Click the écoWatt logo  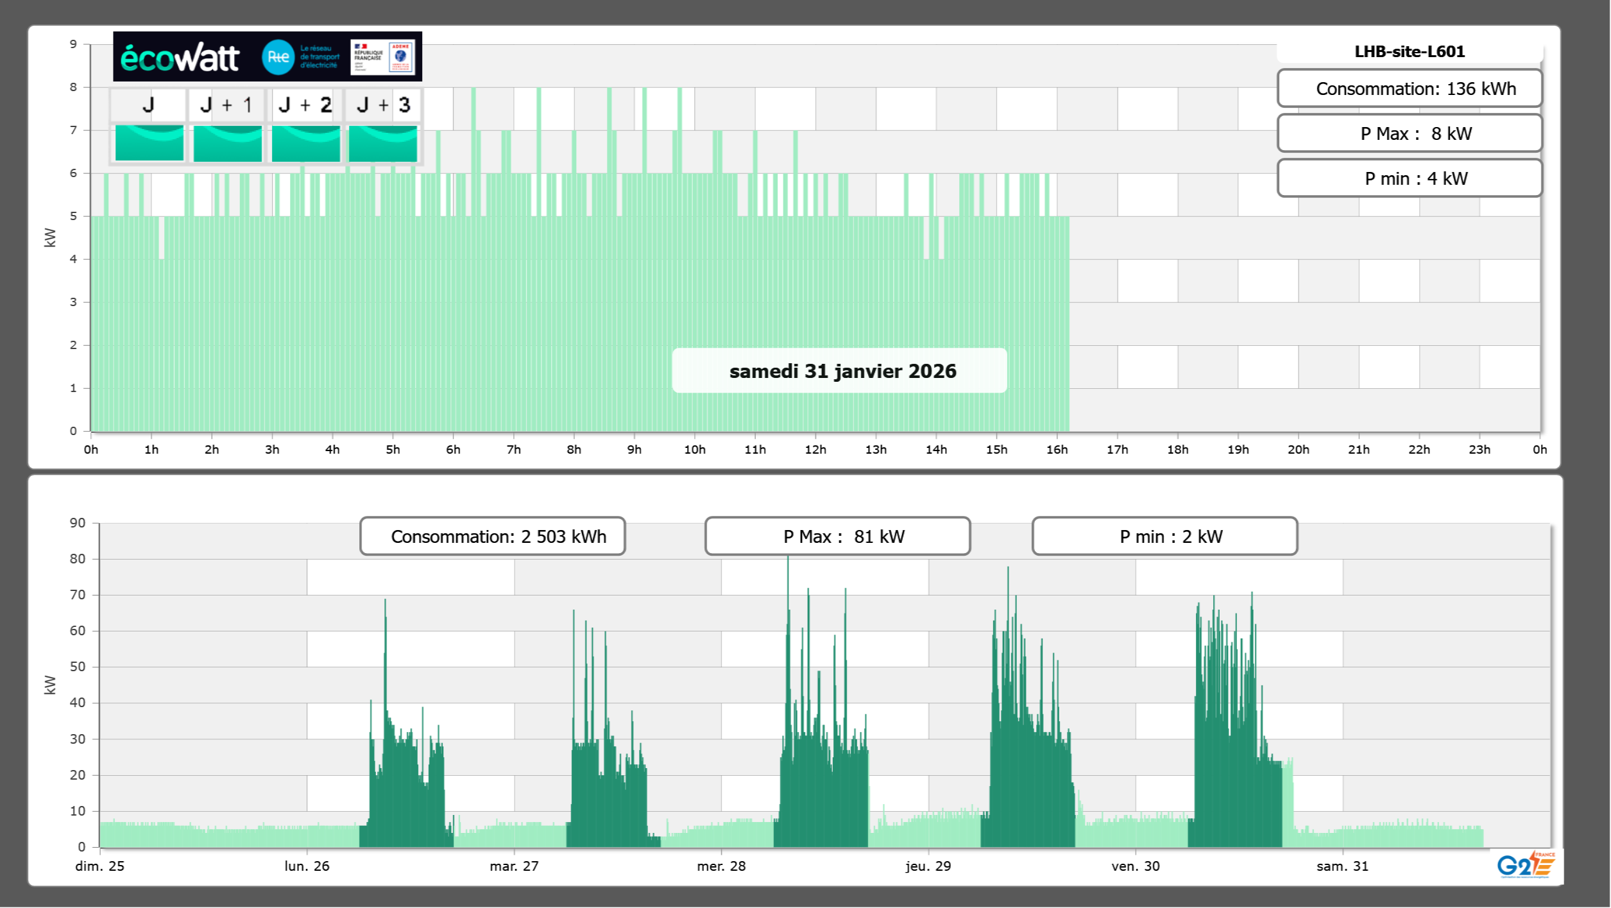tap(180, 58)
